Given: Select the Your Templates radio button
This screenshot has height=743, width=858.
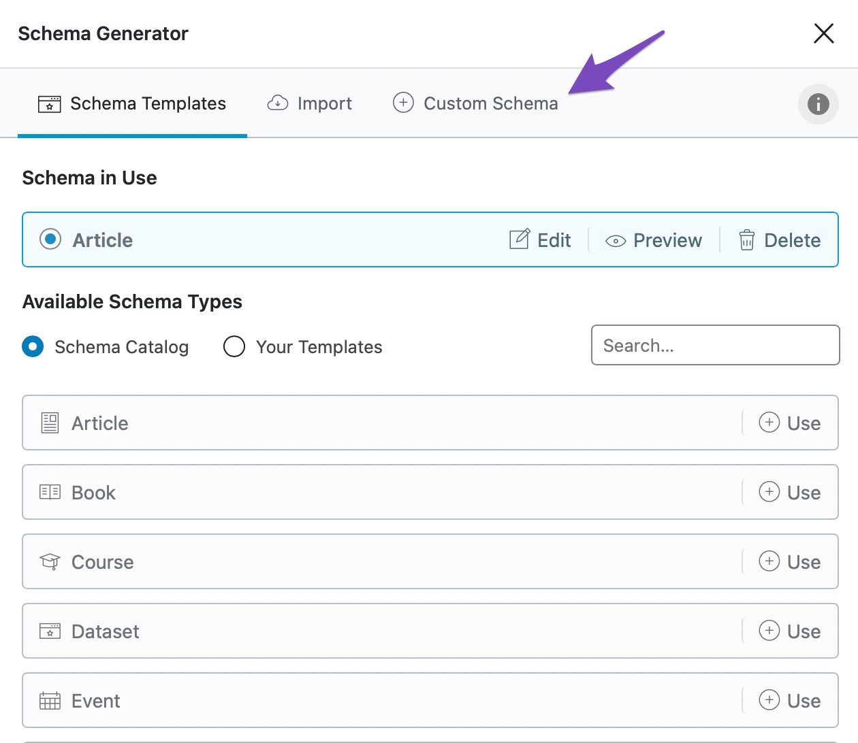Looking at the screenshot, I should [234, 346].
